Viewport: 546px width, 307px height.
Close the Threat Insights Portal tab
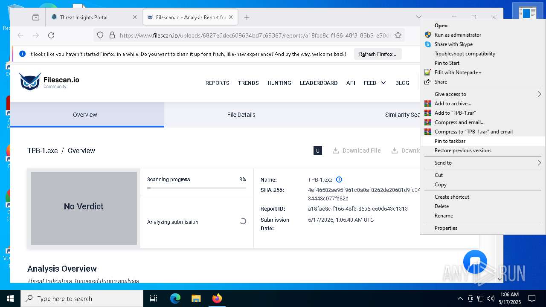tap(135, 17)
